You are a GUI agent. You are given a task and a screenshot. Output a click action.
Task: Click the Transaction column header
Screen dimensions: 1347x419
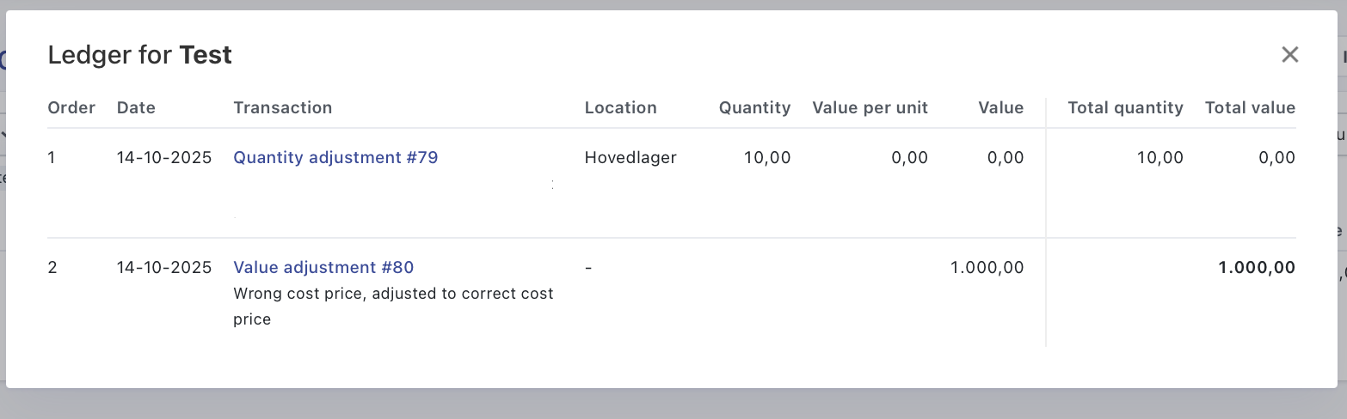click(282, 108)
